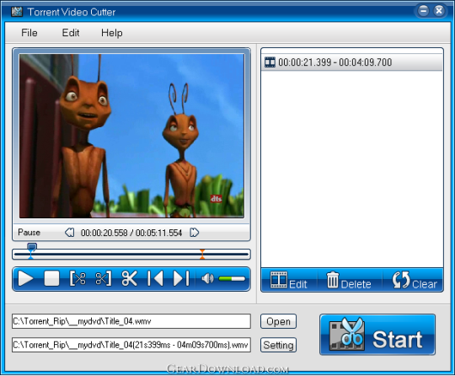Open the Edit menu
Viewport: 455px width, 376px height.
71,33
